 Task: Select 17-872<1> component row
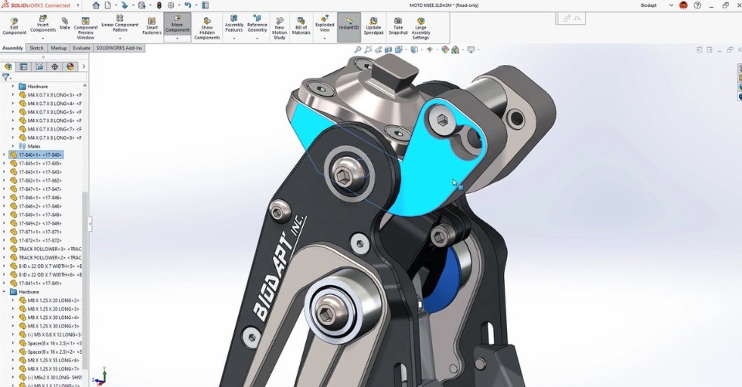pyautogui.click(x=36, y=240)
